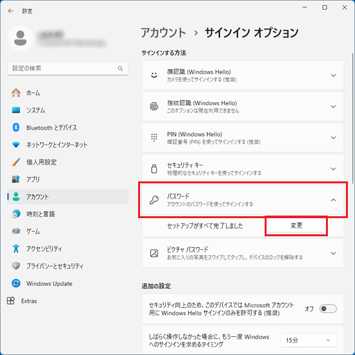Viewport: 355px width, 355px height.
Task: Expand 指紋認識 (Windows Hello) chevron
Action: [333, 107]
